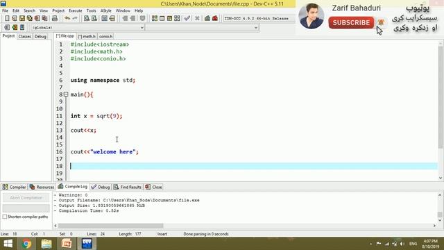Viewport: 444px width, 250px height.
Task: Open the File menu
Action: [x=5, y=11]
